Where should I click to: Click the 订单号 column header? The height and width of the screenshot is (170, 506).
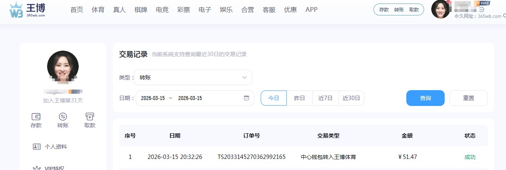click(x=252, y=136)
